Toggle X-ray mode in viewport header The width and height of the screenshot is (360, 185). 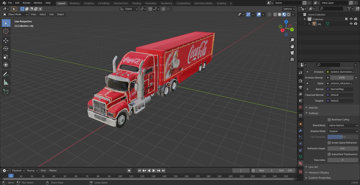point(269,14)
